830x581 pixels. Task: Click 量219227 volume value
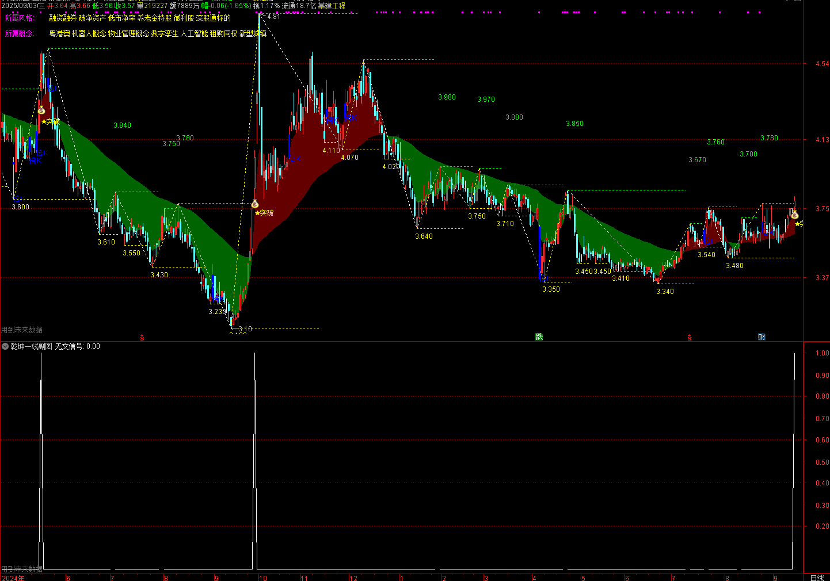click(153, 6)
